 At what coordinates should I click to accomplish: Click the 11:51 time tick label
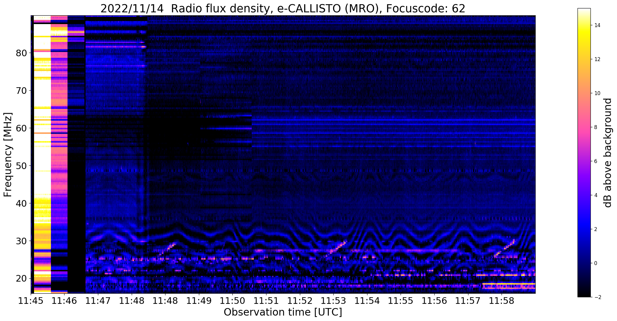point(266,301)
